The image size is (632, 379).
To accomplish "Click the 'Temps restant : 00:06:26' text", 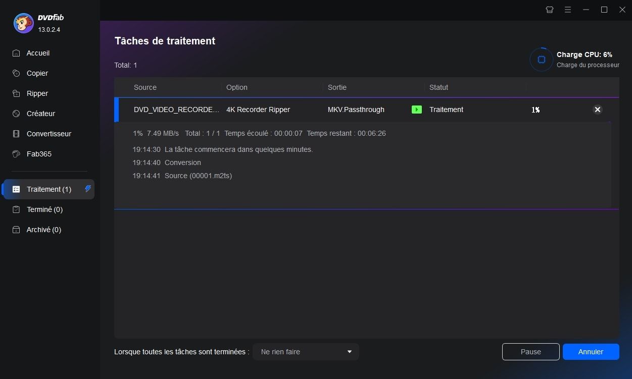I will [x=346, y=133].
